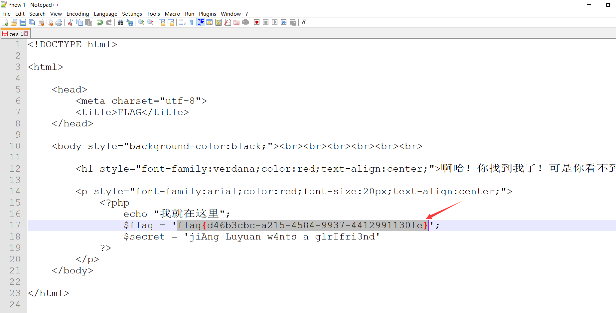Open the View menu
Screen dimensions: 616x313
pos(56,14)
